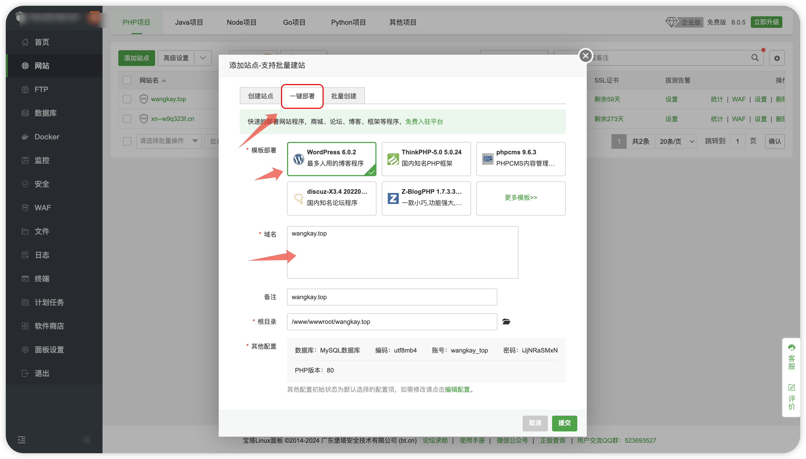Image resolution: width=806 pixels, height=459 pixels.
Task: Switch to the 批量创建 tab
Action: point(344,96)
